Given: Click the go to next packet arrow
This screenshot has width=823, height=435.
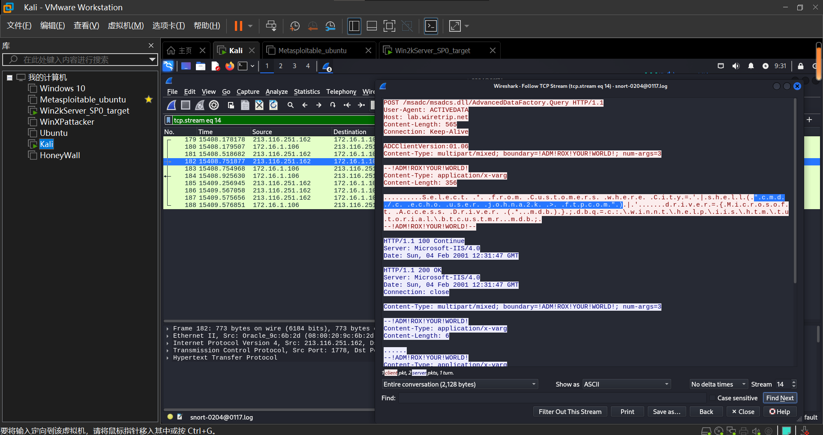Looking at the screenshot, I should coord(318,105).
